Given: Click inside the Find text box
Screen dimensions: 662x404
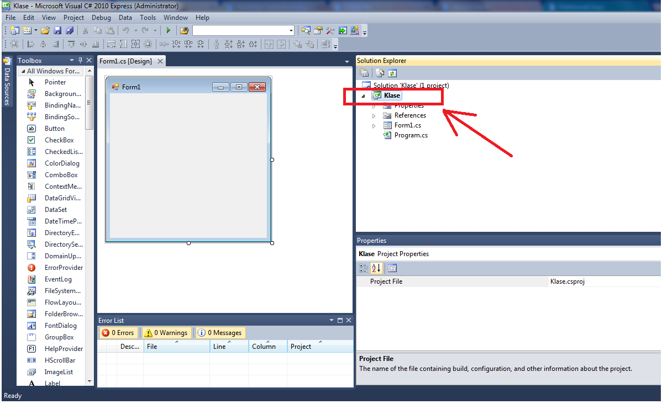Looking at the screenshot, I should [240, 30].
